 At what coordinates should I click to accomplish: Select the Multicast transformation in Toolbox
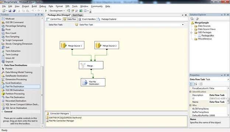pyautogui.click(x=10, y=19)
